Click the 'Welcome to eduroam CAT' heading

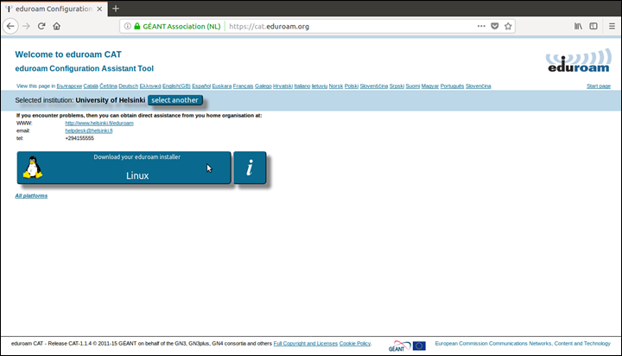[68, 54]
